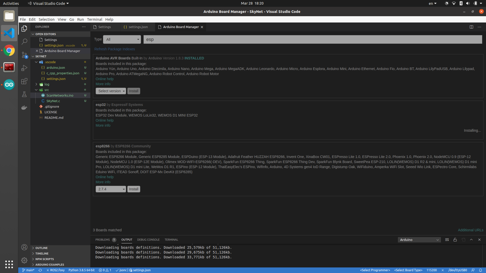Maximize the panel with chevron up
This screenshot has width=486, height=273.
coord(471,240)
